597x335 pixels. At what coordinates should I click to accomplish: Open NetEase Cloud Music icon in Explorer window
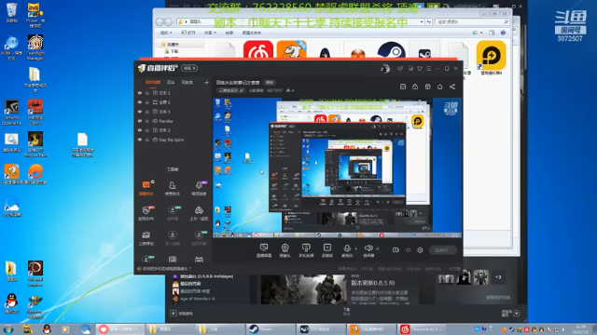(x=258, y=49)
